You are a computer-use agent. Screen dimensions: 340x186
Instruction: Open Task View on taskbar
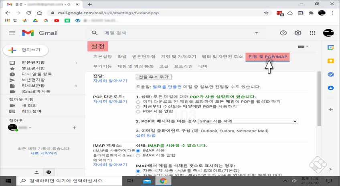pyautogui.click(x=130, y=181)
